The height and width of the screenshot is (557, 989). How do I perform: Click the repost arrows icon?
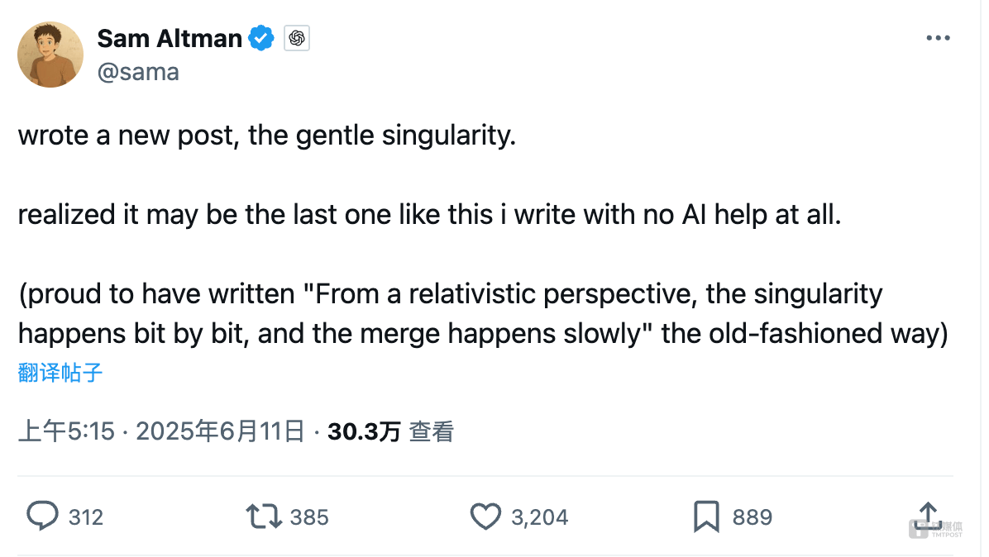[264, 516]
